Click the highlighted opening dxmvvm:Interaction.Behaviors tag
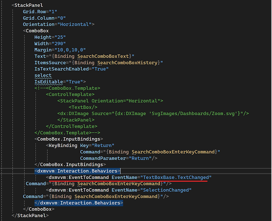Screen dimensions: 272x221 (77, 171)
